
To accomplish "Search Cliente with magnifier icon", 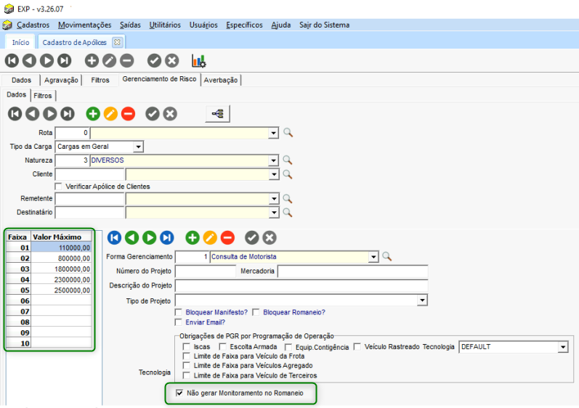I will coord(287,174).
